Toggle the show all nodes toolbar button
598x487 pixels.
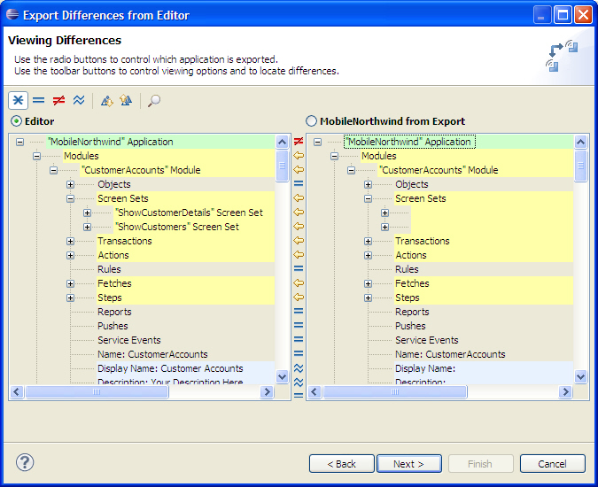[x=18, y=101]
